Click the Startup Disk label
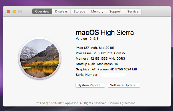This screenshot has width=173, height=111. pyautogui.click(x=85, y=64)
